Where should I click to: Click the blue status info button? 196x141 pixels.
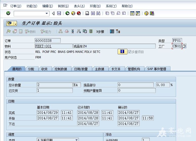click(122, 52)
